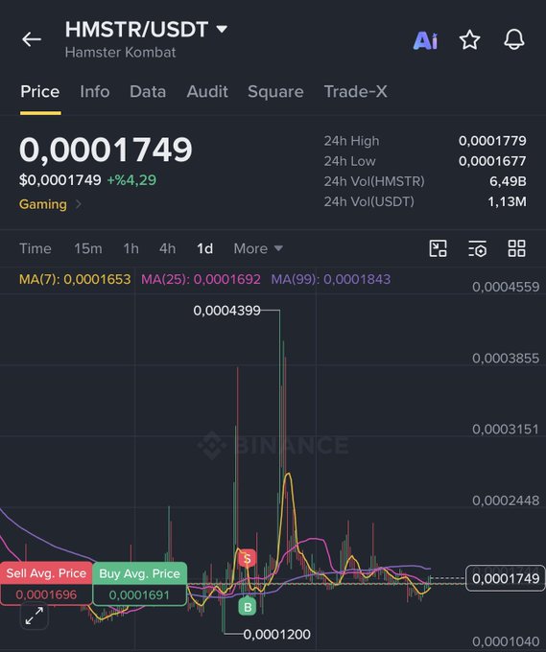Viewport: 546px width, 652px height.
Task: Select the 4h timeframe
Action: [167, 248]
